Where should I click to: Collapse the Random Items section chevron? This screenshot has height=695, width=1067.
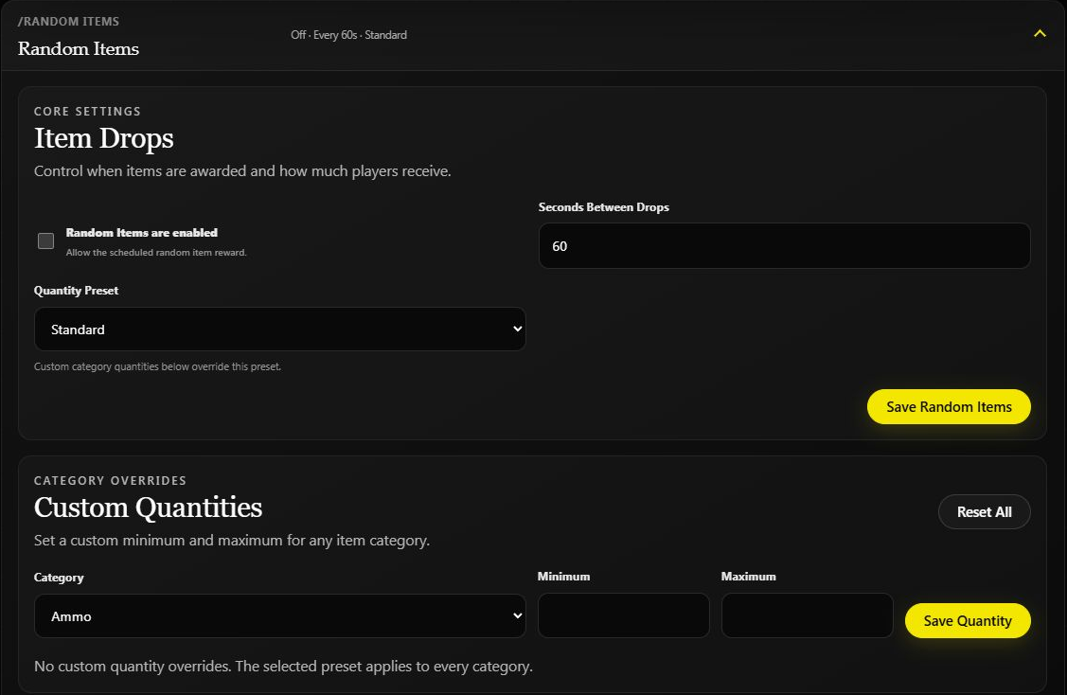(x=1040, y=33)
